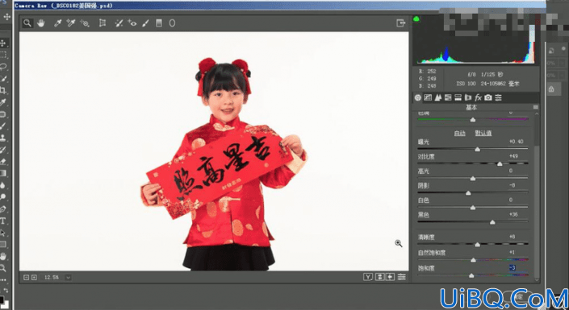The width and height of the screenshot is (569, 310).
Task: Select the Crop tool in Photoshop toolbar
Action: 3,90
